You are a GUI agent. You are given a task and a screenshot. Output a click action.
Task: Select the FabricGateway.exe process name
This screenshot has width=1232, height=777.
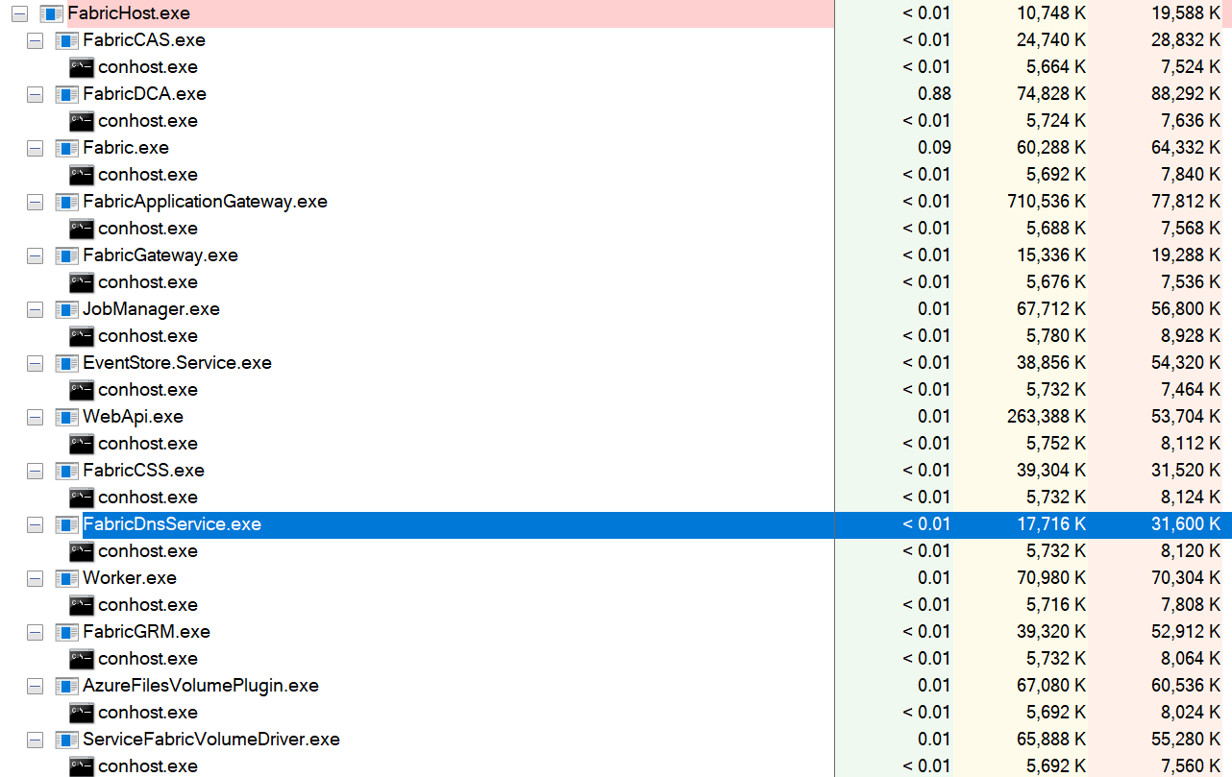click(160, 255)
